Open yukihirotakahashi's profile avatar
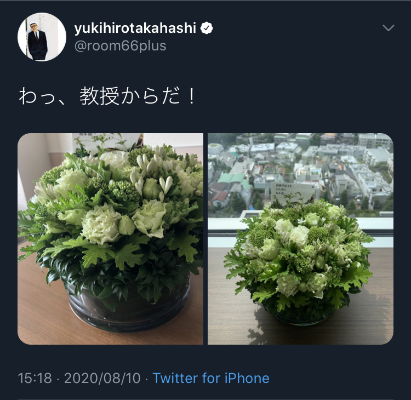The width and height of the screenshot is (411, 400). point(42,37)
